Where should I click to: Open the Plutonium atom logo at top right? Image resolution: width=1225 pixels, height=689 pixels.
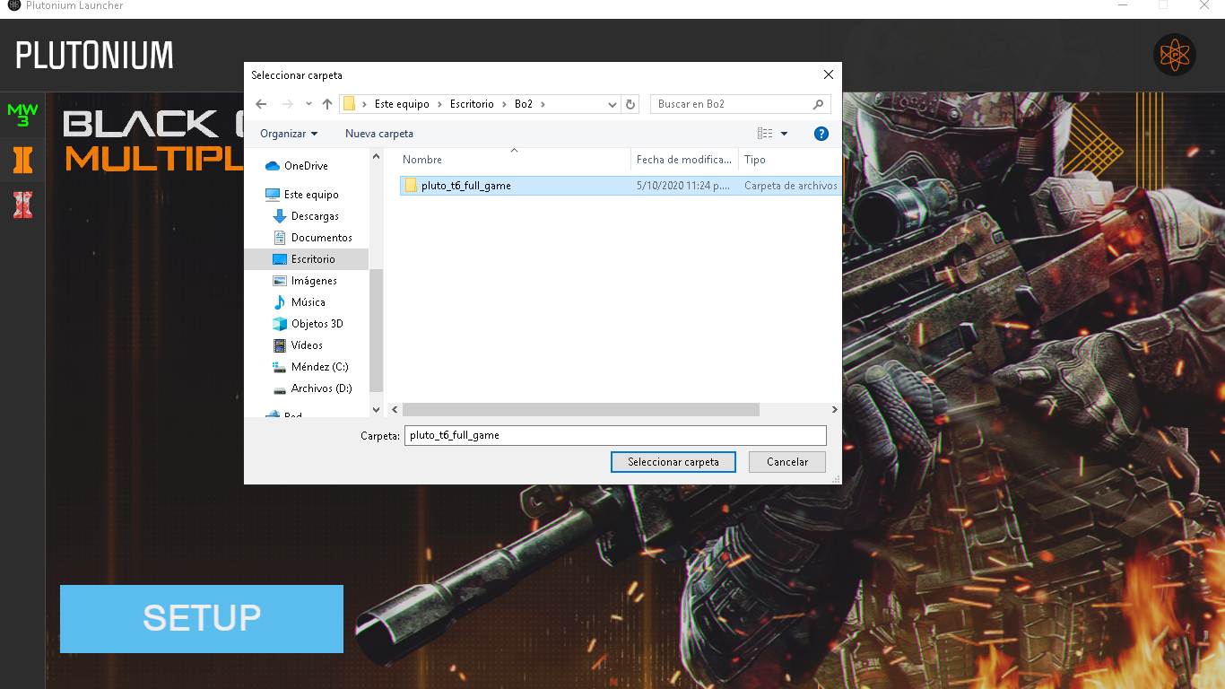pos(1174,56)
